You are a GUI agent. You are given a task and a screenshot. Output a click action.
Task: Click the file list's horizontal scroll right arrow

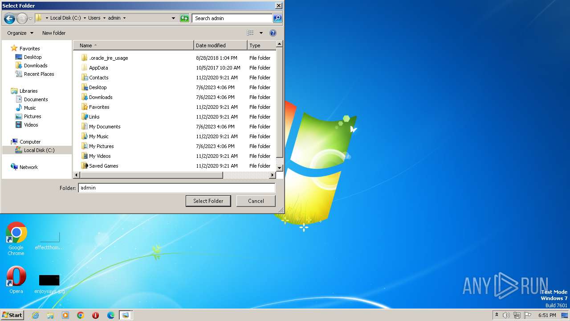pos(273,175)
